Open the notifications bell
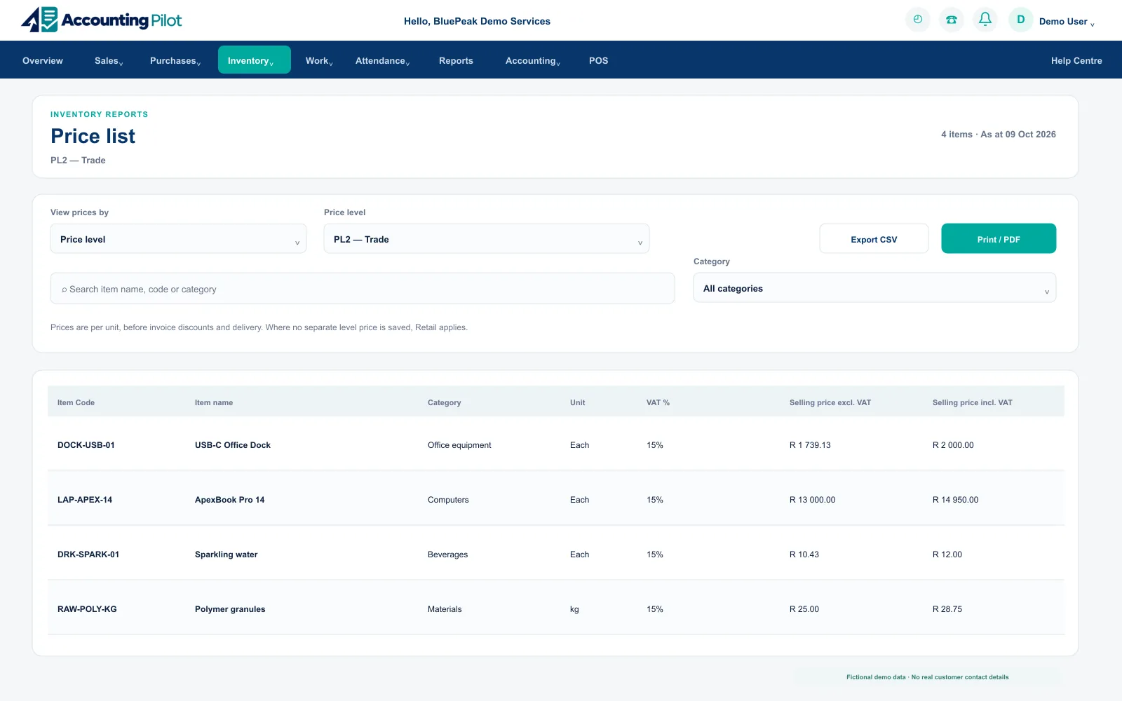The width and height of the screenshot is (1122, 701). point(985,20)
